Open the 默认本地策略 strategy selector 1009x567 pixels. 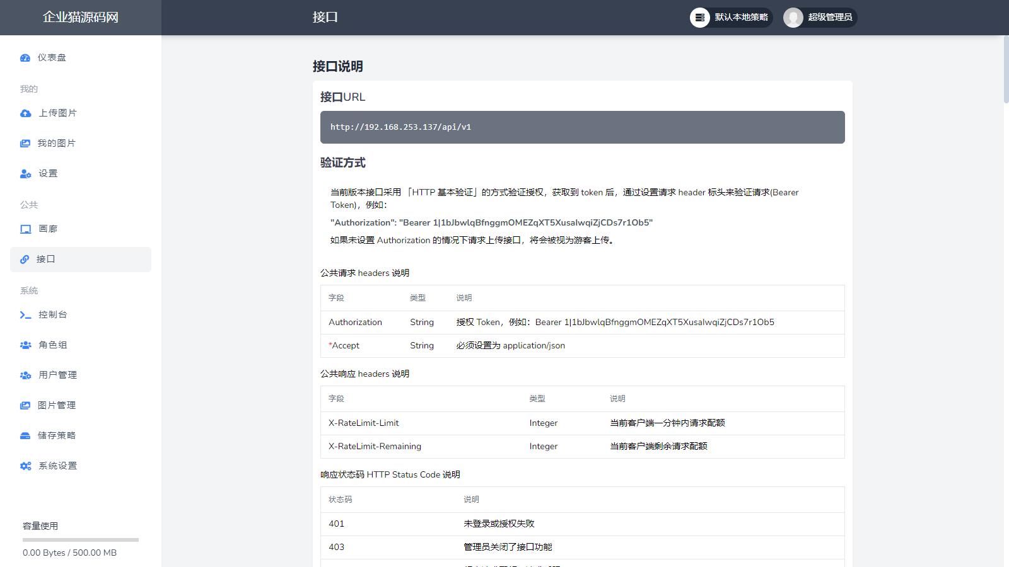[731, 18]
